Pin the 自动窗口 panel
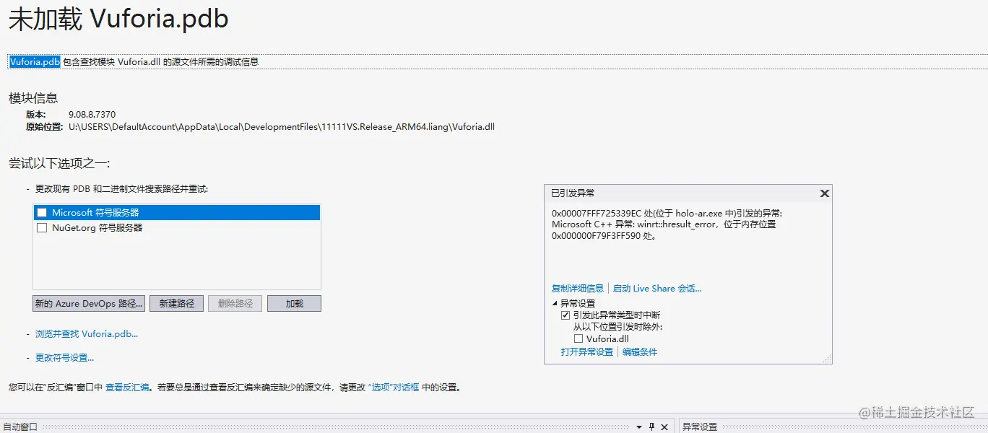 pyautogui.click(x=651, y=427)
